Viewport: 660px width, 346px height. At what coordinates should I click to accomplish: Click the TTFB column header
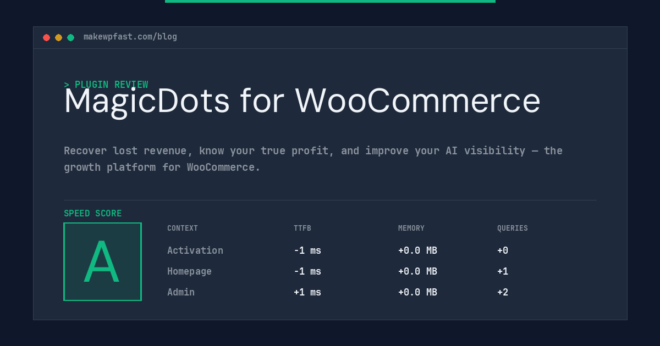(302, 228)
